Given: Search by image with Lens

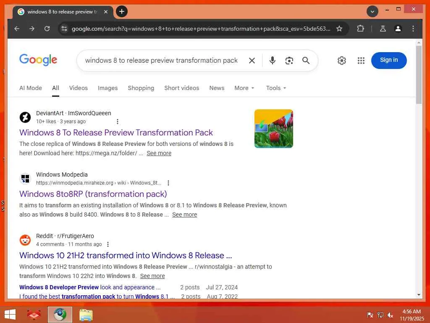Looking at the screenshot, I should click(x=289, y=61).
